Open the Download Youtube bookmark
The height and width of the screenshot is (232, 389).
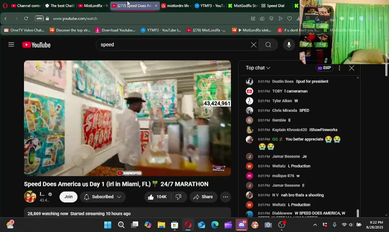[x=115, y=30]
